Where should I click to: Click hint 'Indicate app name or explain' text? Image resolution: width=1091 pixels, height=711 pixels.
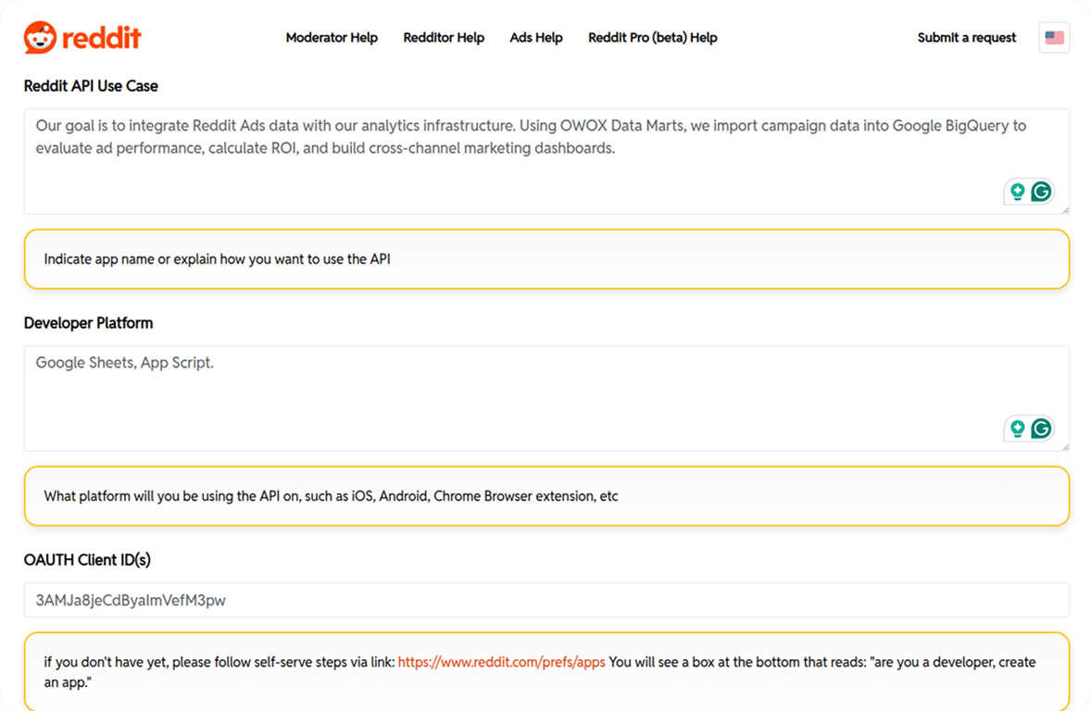pyautogui.click(x=217, y=259)
